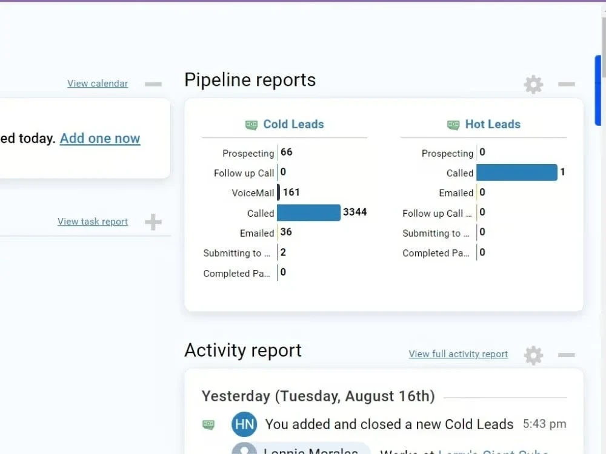Select Cold Leads Submitting to count 2
Screen dimensions: 606x454
[283, 252]
